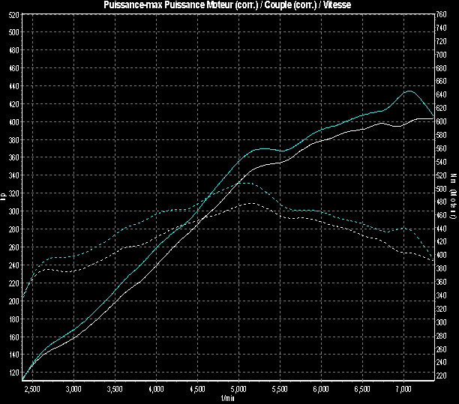This screenshot has width=459, height=404.
Task: Select the 7,000 label on the RPM axis
Action: pyautogui.click(x=403, y=391)
